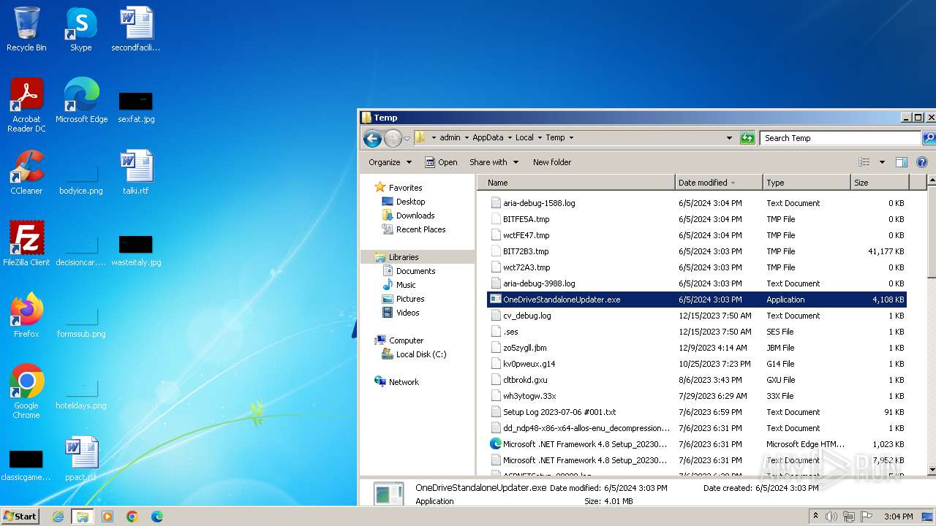This screenshot has height=526, width=936.
Task: Click the file list vertical scrollbar
Action: coord(931,325)
